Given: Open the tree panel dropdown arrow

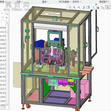Looking at the screenshot, I should pos(2,14).
